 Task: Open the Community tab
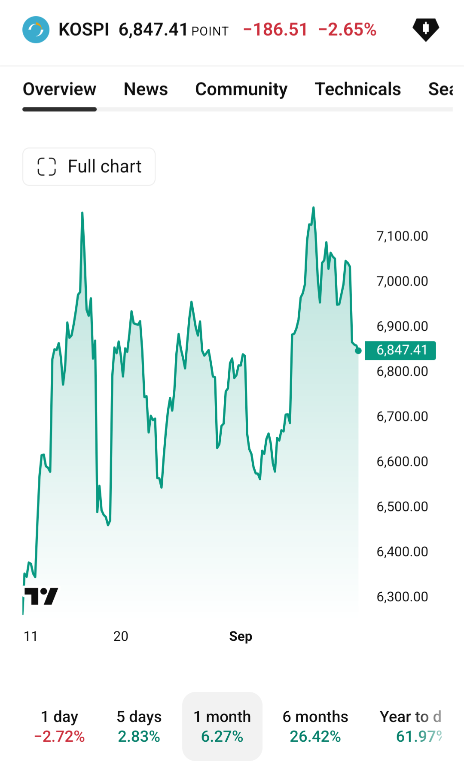pos(241,89)
